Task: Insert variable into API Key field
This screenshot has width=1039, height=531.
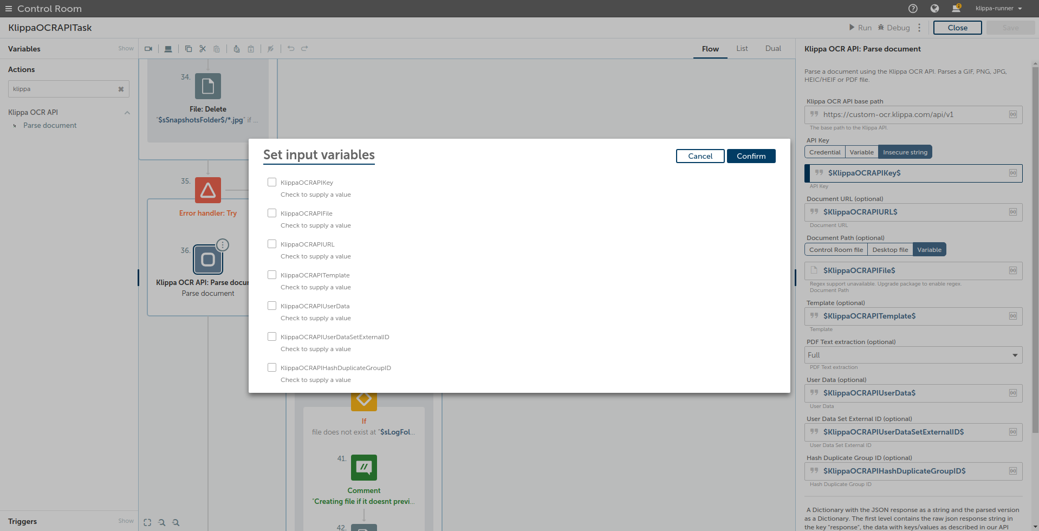Action: click(x=1012, y=173)
